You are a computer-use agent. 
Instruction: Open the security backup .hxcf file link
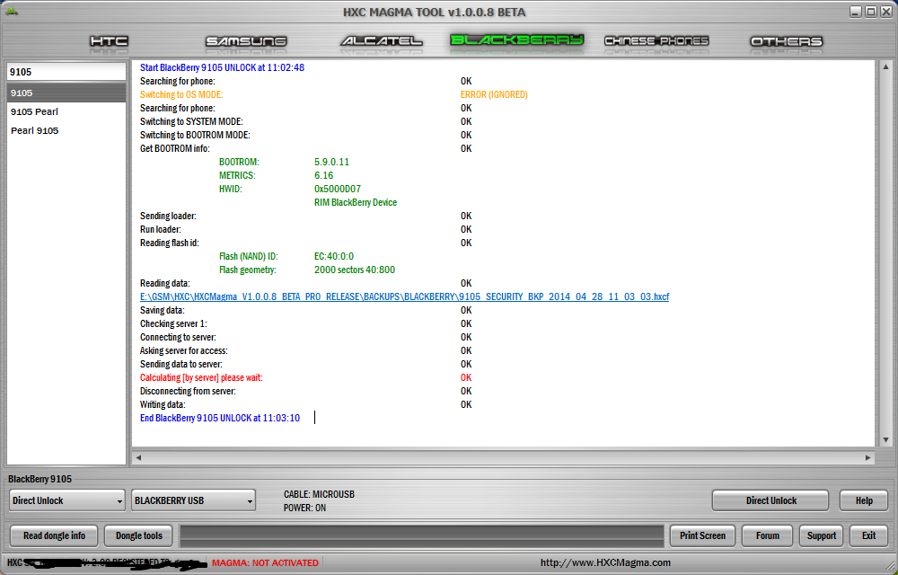point(404,296)
